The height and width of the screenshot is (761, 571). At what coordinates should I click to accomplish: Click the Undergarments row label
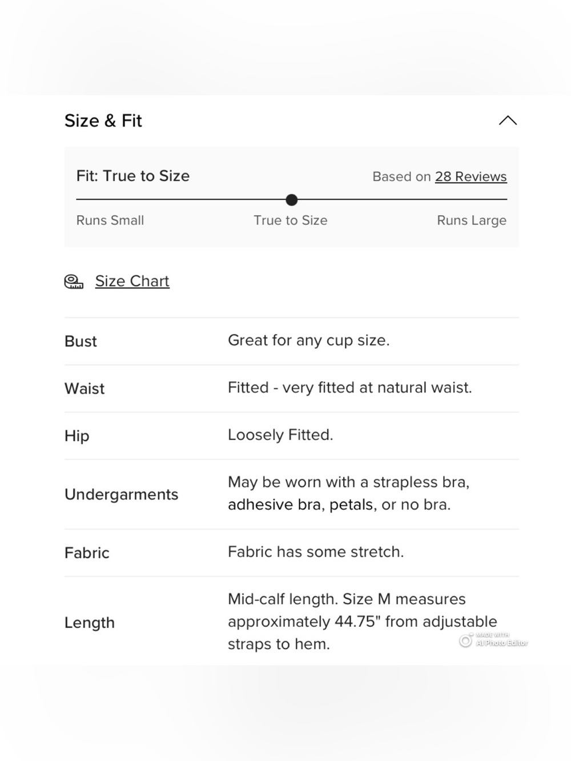coord(122,494)
